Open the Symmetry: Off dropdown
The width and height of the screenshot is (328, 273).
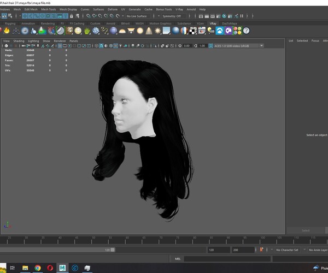coord(174,16)
